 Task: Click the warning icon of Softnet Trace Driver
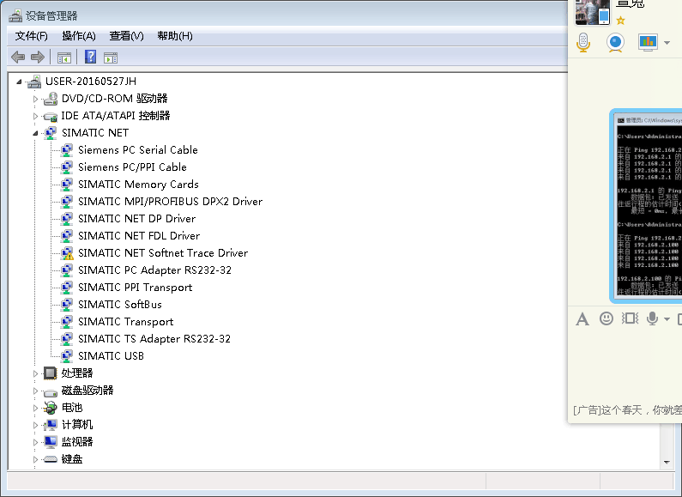67,253
